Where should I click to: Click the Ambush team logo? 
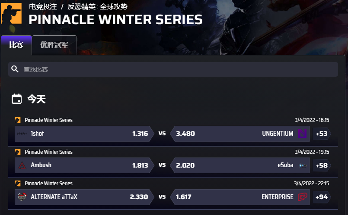tap(22, 165)
